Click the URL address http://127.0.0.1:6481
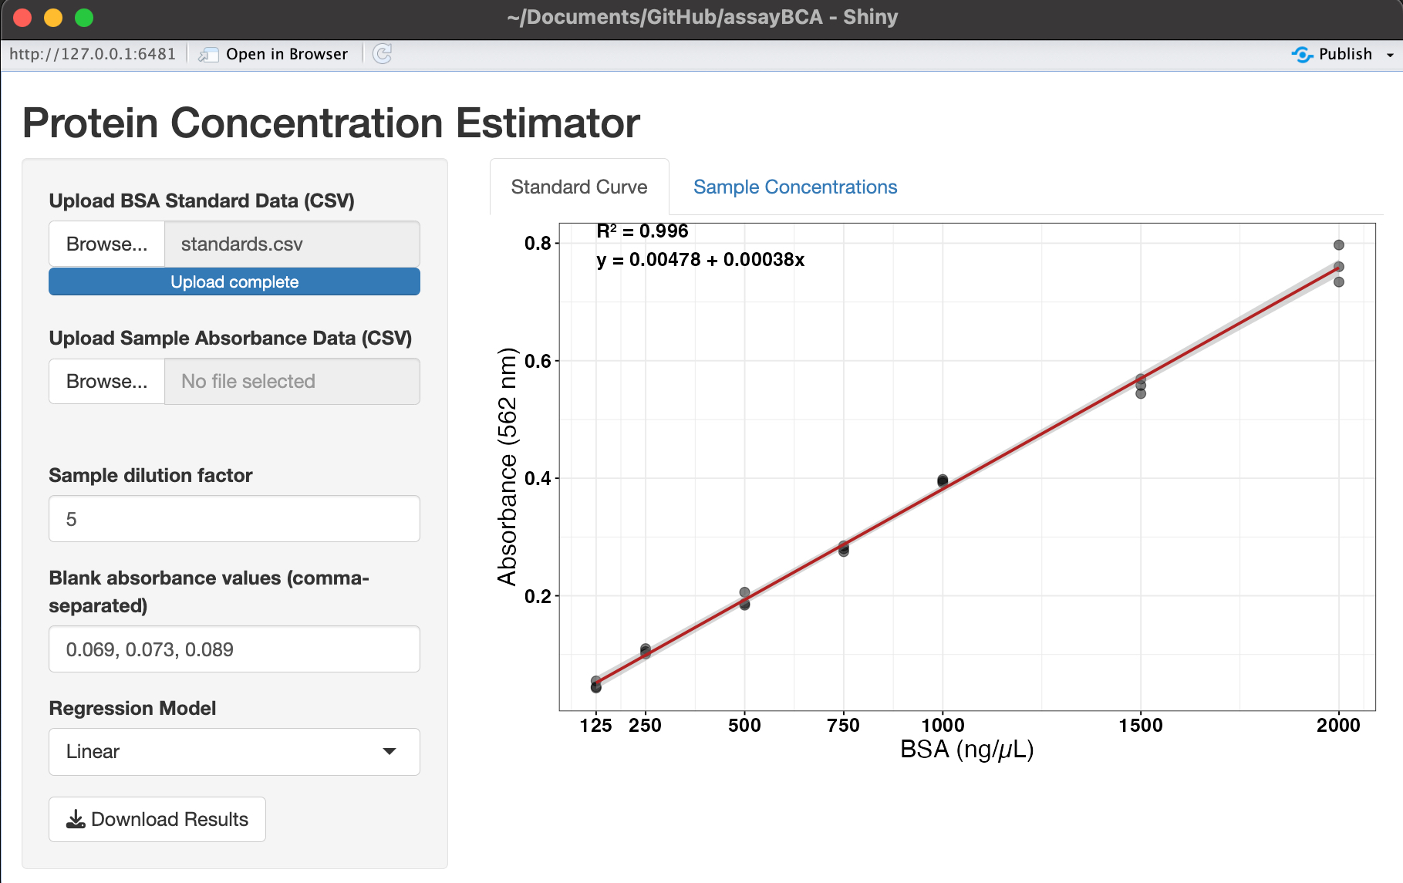 tap(93, 54)
